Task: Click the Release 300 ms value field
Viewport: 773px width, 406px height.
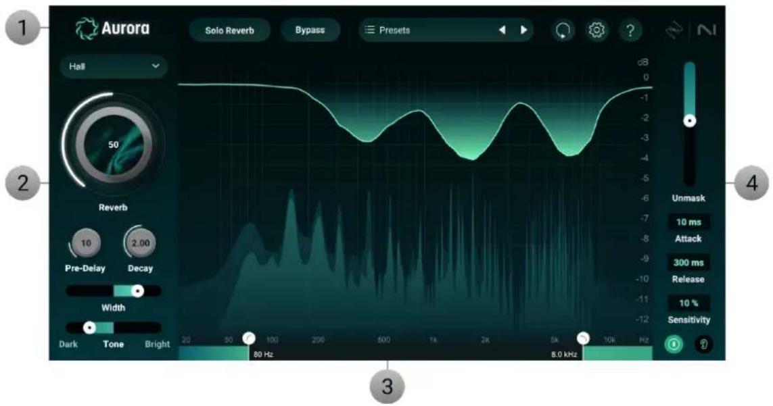Action: 688,263
